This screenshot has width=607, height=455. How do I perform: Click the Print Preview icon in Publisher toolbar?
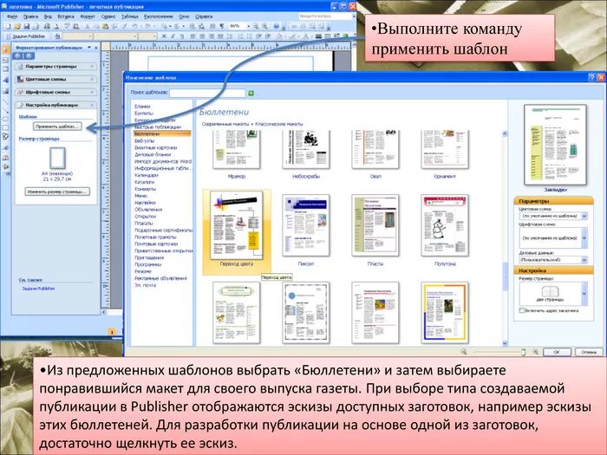pyautogui.click(x=56, y=26)
